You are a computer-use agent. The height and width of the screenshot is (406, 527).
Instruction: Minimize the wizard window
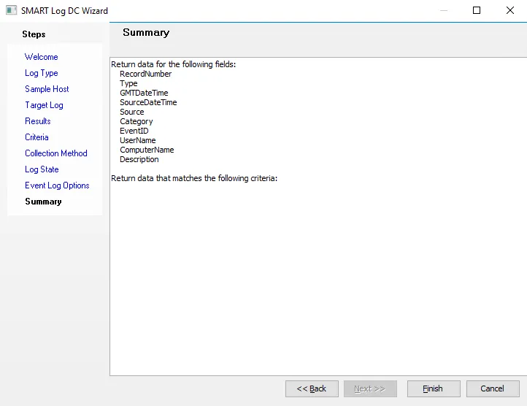(x=444, y=10)
